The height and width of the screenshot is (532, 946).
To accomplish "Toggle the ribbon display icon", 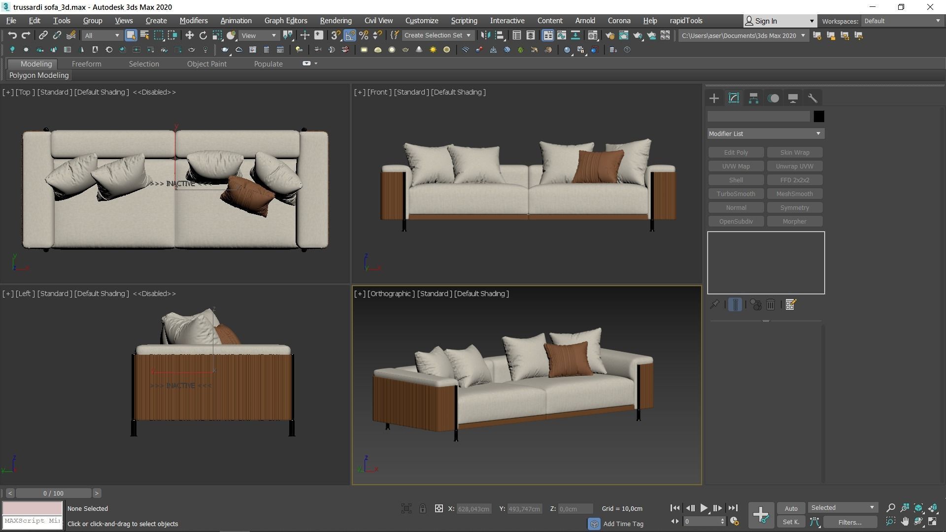I will tap(548, 35).
